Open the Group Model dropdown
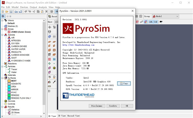Viewport: 193px width, 118px height. [165, 16]
